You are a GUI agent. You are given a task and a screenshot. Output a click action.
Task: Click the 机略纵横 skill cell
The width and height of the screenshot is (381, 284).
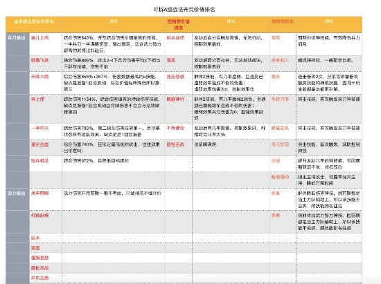(x=46, y=222)
